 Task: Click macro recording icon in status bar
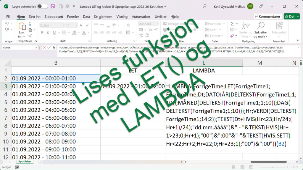(x=17, y=167)
